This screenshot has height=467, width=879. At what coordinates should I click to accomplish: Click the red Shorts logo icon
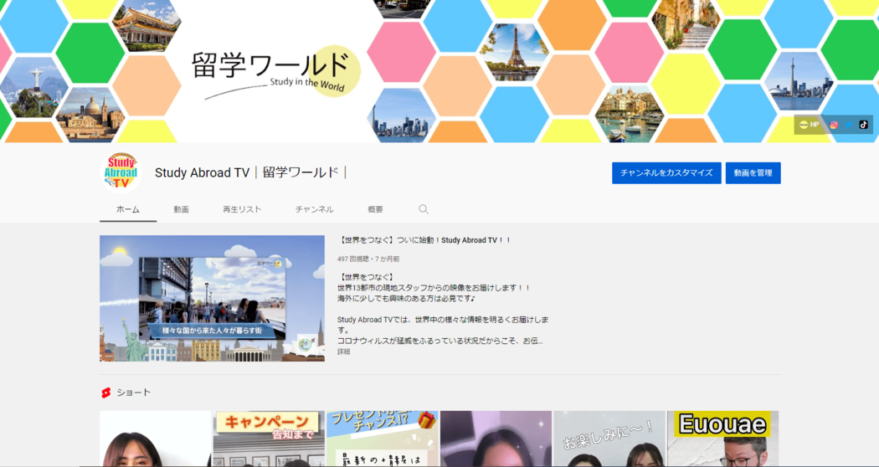106,393
